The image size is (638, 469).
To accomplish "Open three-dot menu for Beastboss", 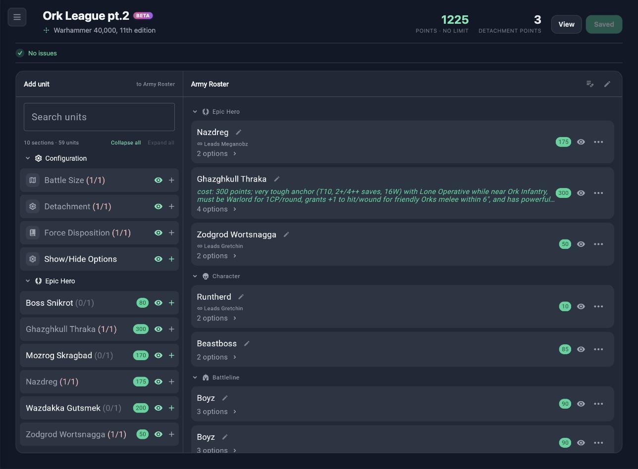I will [x=598, y=349].
